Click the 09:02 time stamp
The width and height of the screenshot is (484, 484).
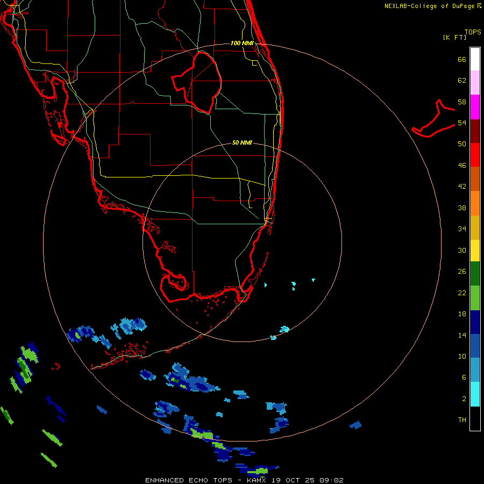point(331,480)
